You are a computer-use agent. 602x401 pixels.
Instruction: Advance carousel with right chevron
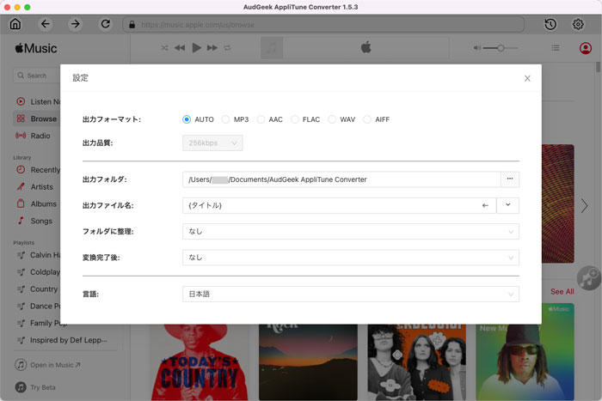(x=584, y=206)
